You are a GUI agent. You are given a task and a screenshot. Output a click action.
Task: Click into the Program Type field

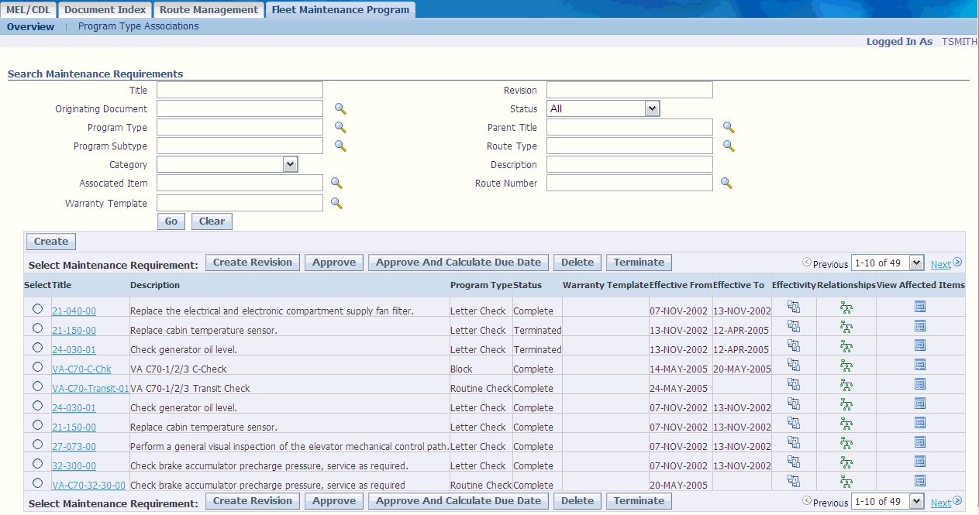pos(240,127)
